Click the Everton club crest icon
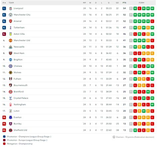The height and width of the screenshot is (147, 157). [x=11, y=117]
